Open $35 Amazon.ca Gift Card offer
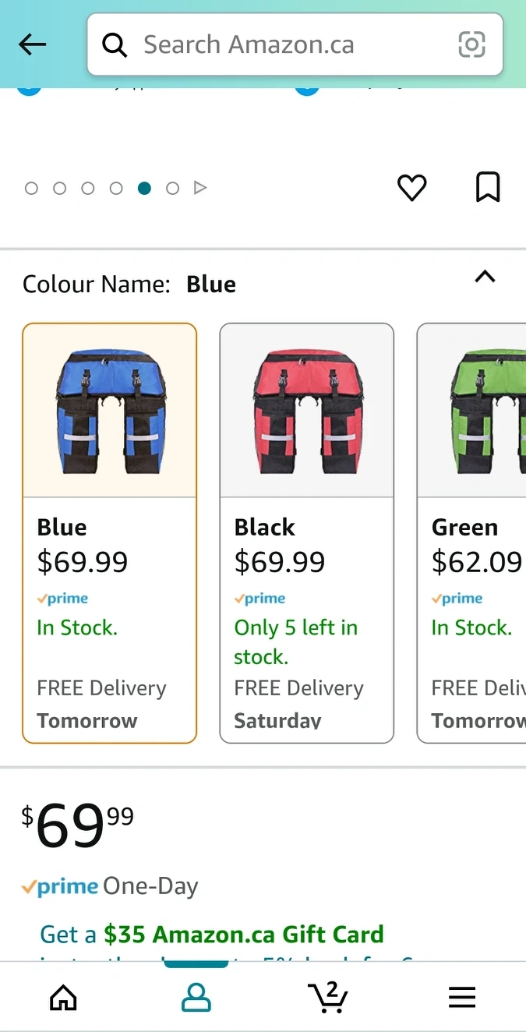The image size is (526, 1032). (244, 934)
